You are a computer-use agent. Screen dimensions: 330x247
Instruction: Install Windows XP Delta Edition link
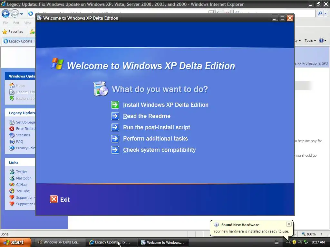(166, 105)
